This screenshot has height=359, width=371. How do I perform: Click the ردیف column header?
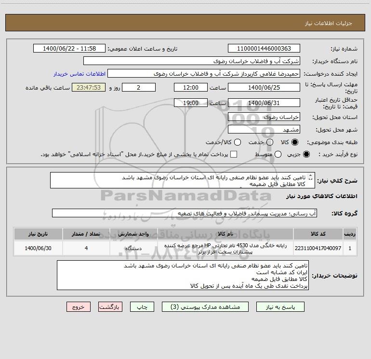click(350, 234)
